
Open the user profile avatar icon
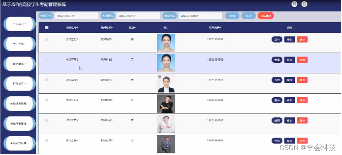pyautogui.click(x=304, y=4)
